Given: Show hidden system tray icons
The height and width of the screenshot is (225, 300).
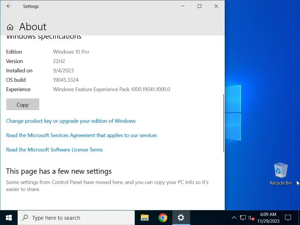Looking at the screenshot, I should click(x=234, y=218).
